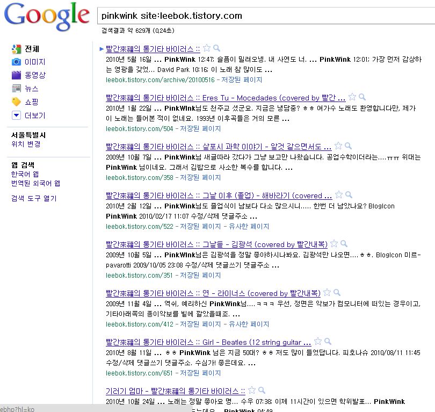The image size is (435, 412).
Task: Open the 그날 이후 (졸업) - 해바라기 result
Action: 219,196
